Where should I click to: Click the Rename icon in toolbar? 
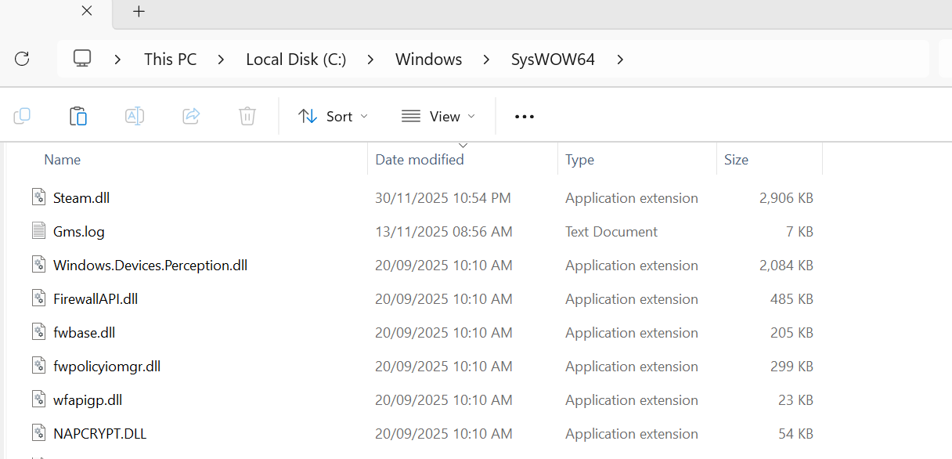point(135,117)
